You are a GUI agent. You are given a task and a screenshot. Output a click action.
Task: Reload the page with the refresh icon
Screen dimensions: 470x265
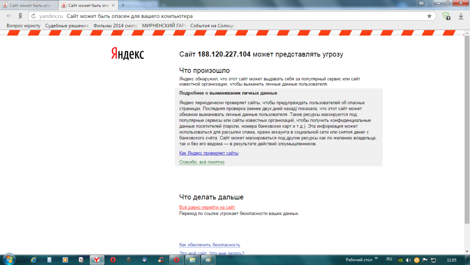pyautogui.click(x=33, y=16)
